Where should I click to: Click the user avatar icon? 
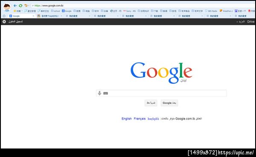click(x=7, y=7)
